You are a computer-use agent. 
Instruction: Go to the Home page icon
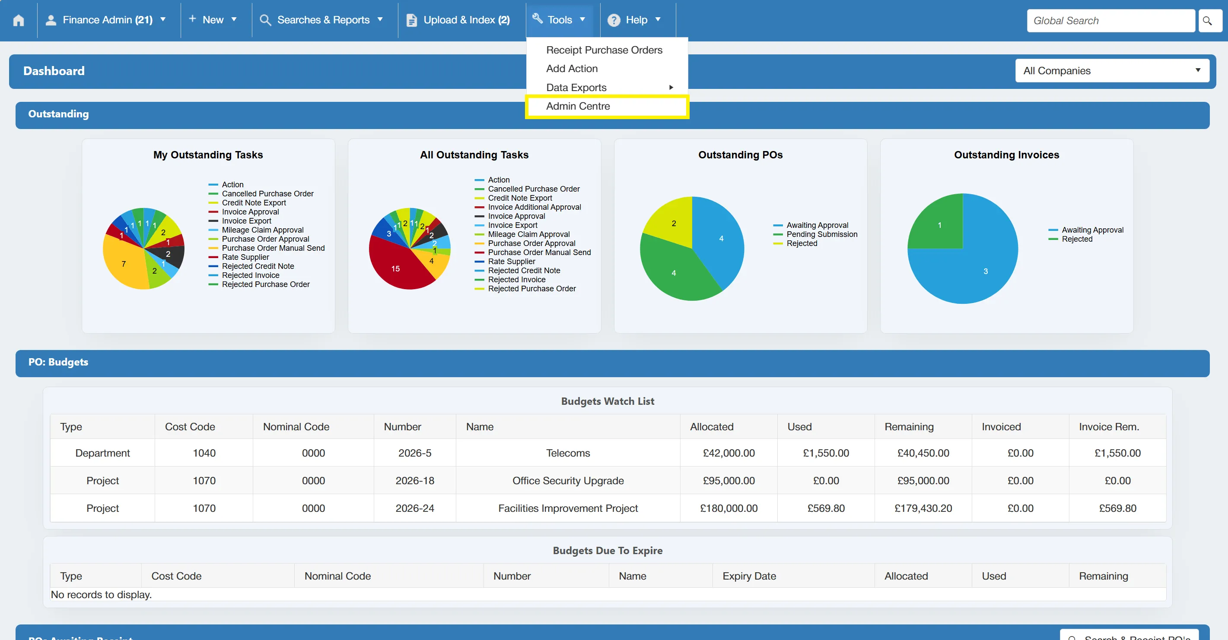pos(19,20)
